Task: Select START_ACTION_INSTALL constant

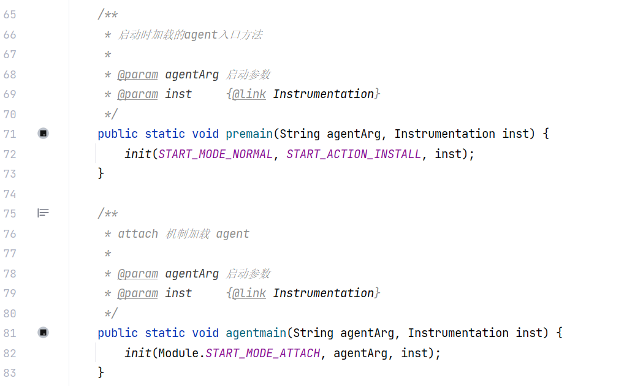Action: coord(354,154)
